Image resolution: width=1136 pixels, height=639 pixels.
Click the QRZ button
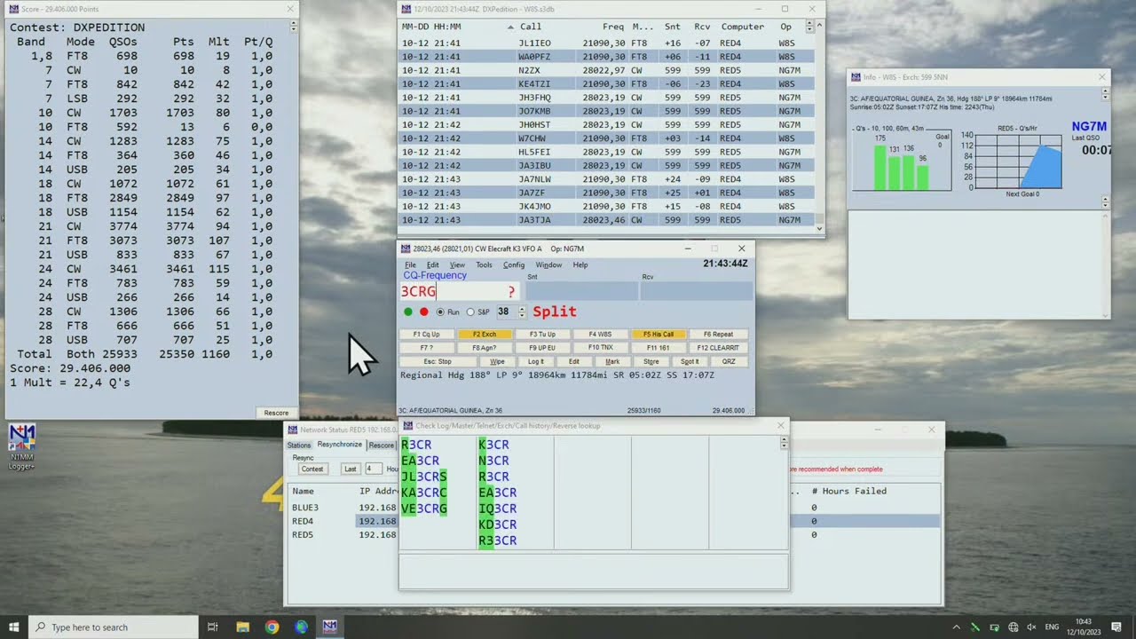[x=729, y=361]
